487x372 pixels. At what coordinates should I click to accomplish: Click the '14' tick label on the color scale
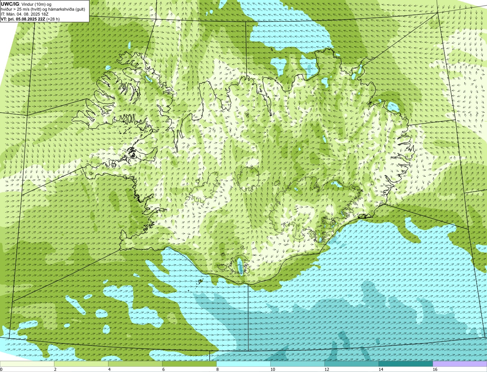[x=380, y=369]
